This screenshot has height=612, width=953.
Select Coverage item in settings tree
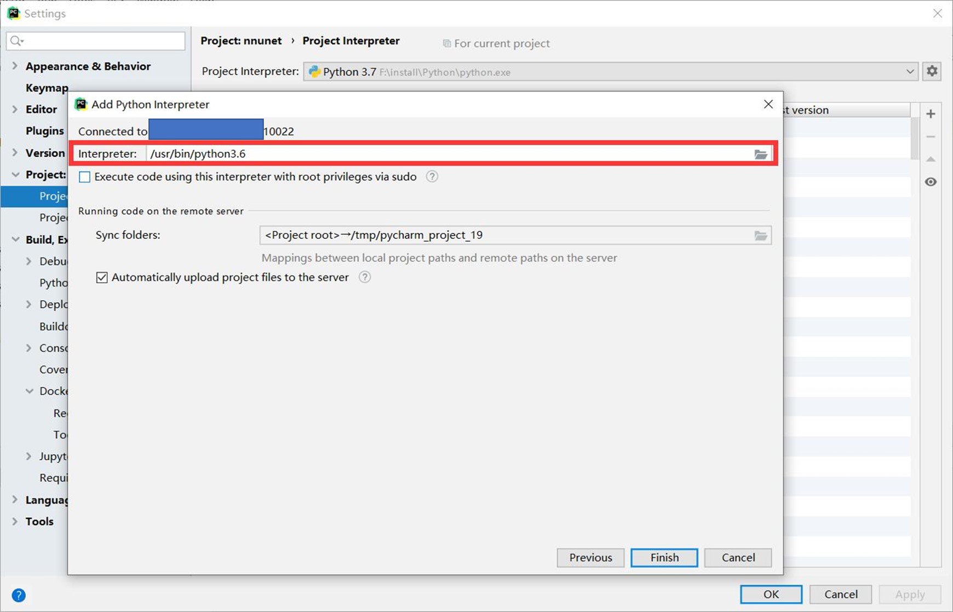pyautogui.click(x=53, y=369)
